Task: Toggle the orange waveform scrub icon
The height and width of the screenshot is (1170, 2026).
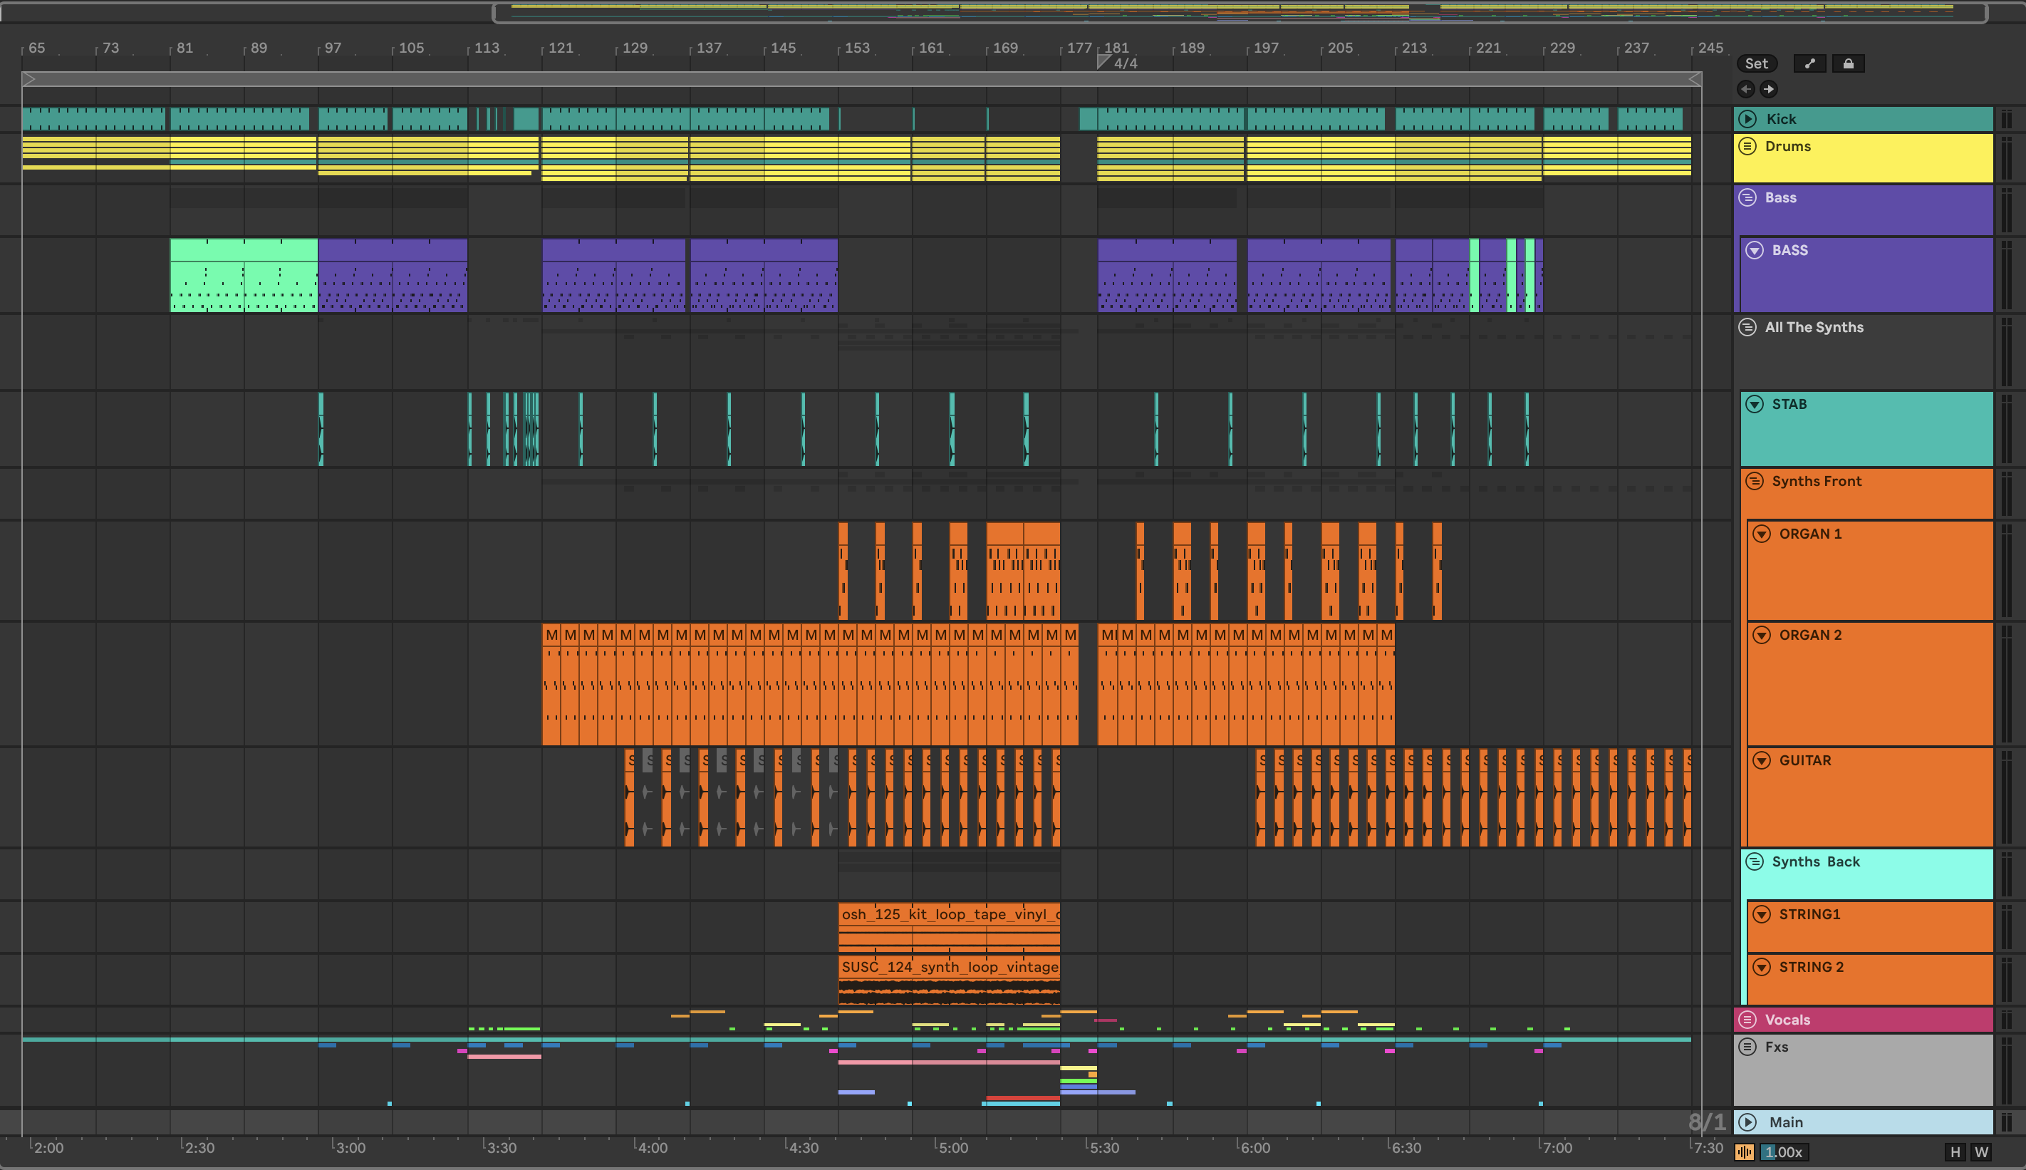Action: pyautogui.click(x=1744, y=1152)
